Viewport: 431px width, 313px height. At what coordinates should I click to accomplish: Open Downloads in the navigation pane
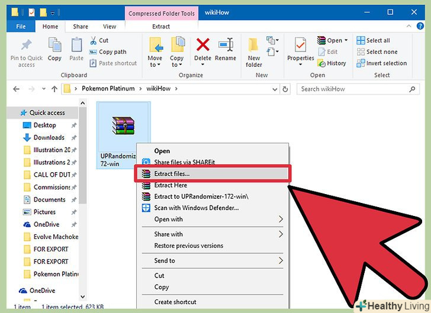tap(49, 137)
